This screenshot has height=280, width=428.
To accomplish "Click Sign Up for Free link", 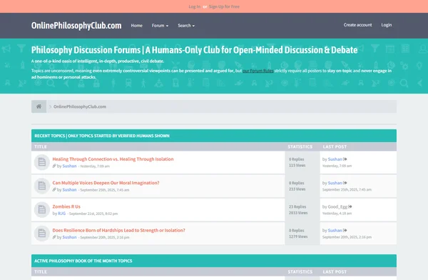I will [x=224, y=6].
